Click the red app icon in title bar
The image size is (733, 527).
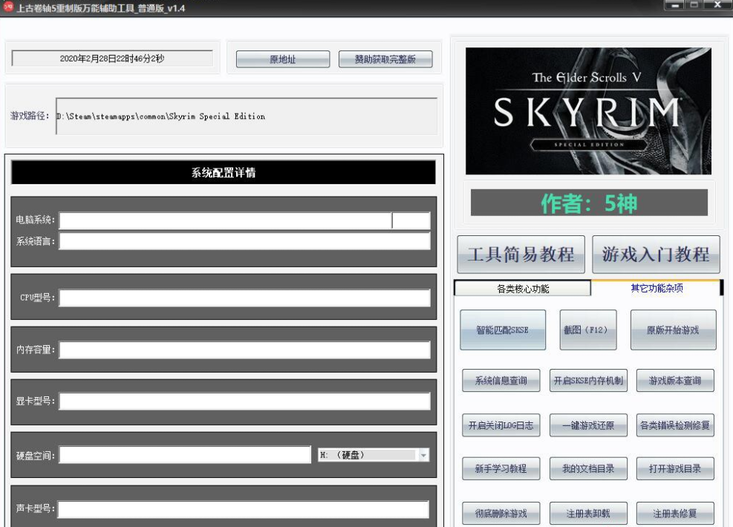(8, 7)
